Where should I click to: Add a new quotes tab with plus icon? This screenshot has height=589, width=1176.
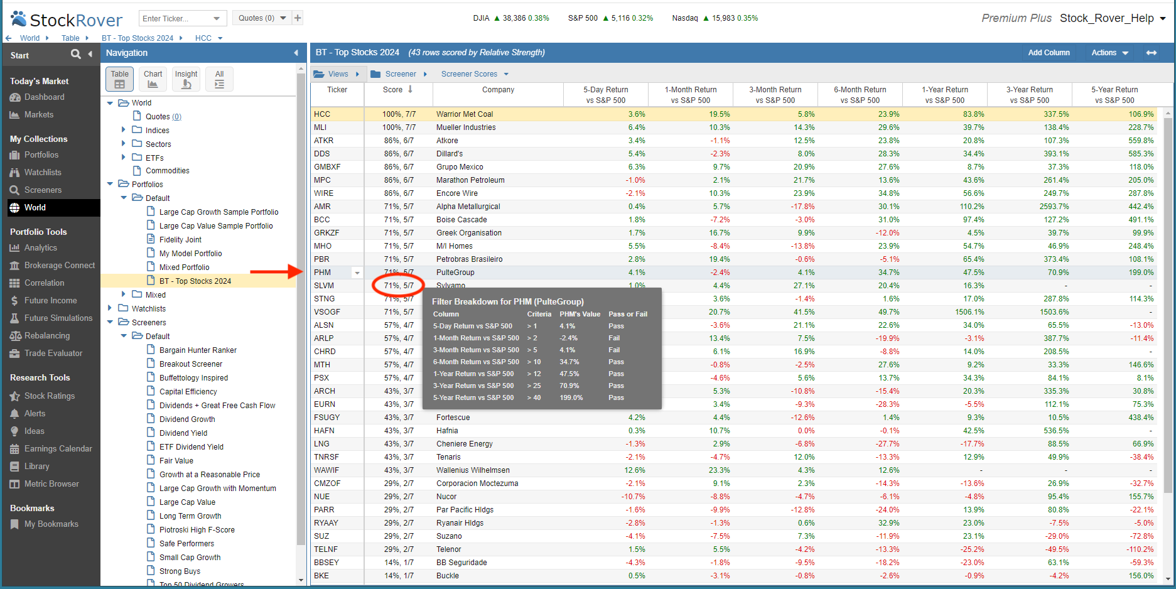tap(298, 18)
